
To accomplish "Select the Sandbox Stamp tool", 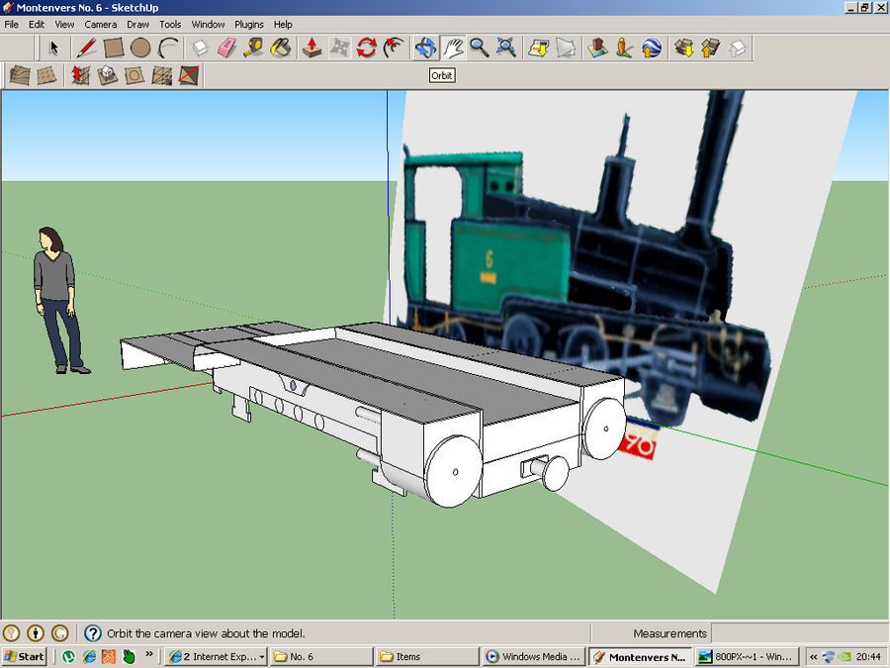I will point(107,75).
